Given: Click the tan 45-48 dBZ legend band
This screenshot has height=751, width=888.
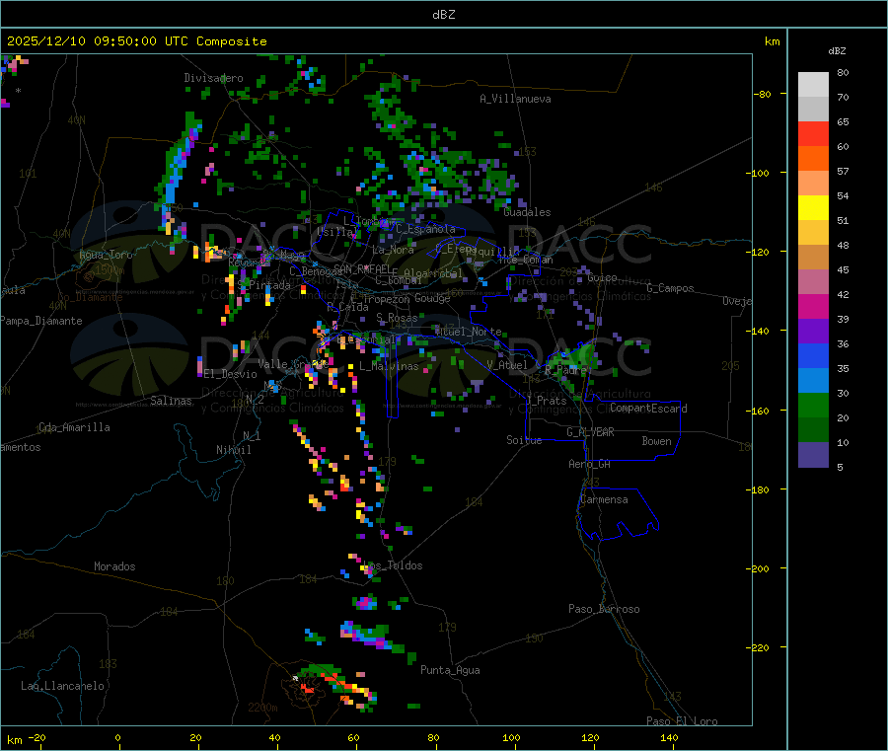Looking at the screenshot, I should pos(813,258).
